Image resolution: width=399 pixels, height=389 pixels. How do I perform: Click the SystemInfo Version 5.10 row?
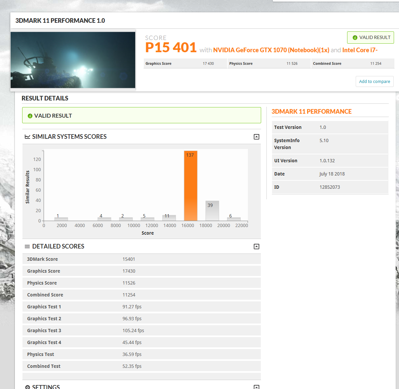(330, 144)
